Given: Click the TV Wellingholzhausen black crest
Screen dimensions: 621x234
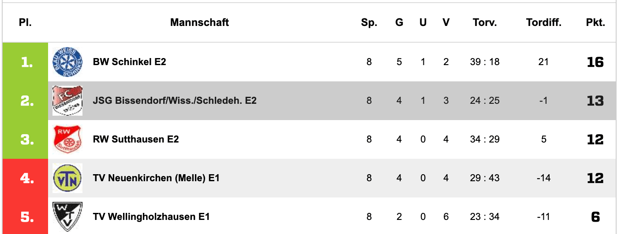Looking at the screenshot, I should [67, 217].
